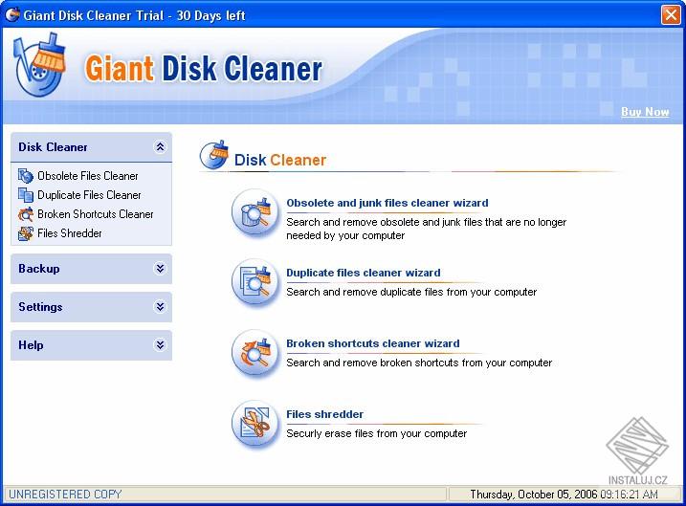Click 'Search and remove obsolete and junk files' description
The height and width of the screenshot is (506, 686).
pyautogui.click(x=426, y=229)
